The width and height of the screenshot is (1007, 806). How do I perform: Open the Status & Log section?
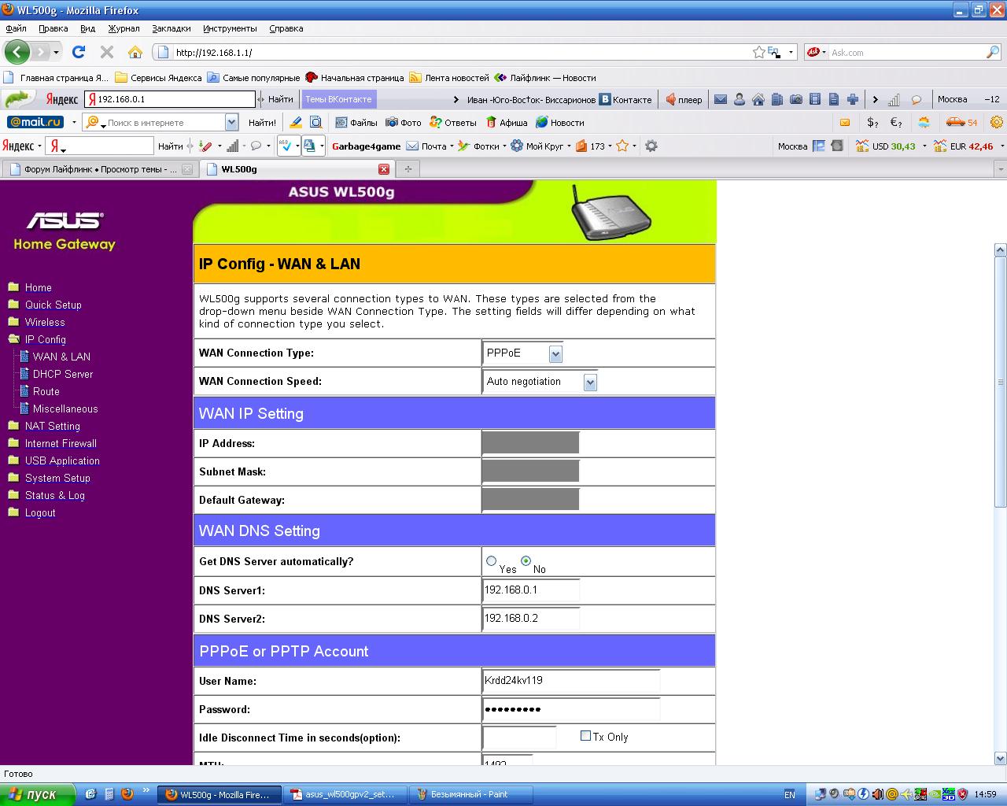coord(55,495)
